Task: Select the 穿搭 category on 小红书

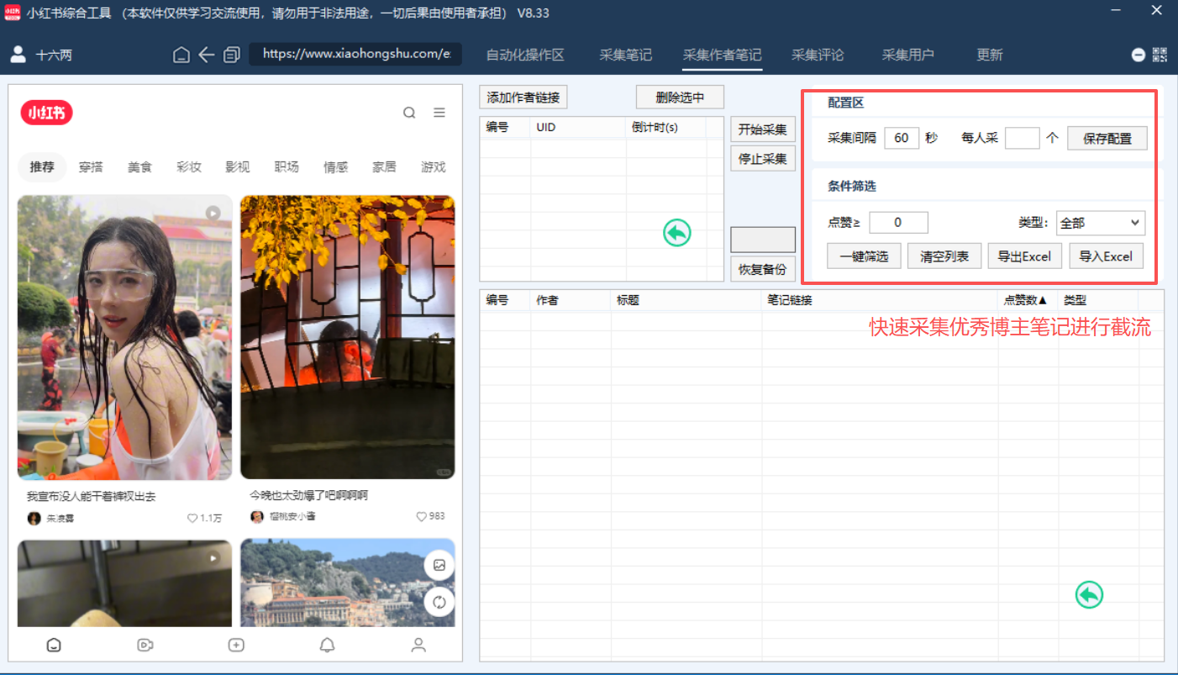Action: tap(91, 166)
